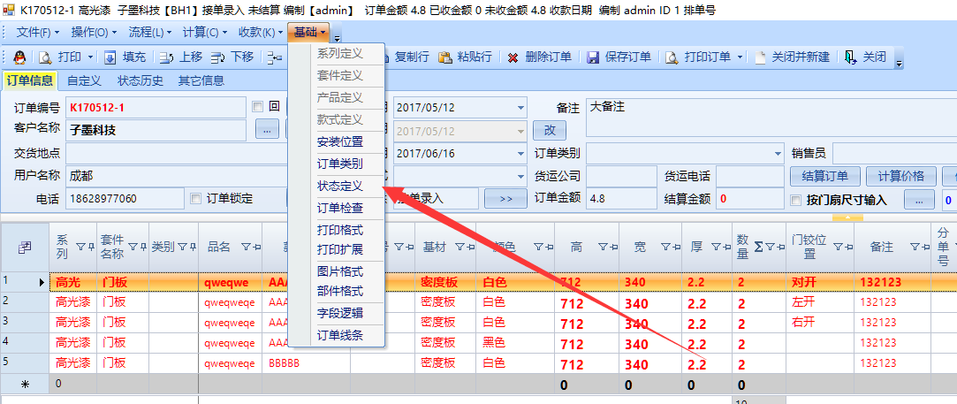
Task: Click the QQ penguin icon in toolbar
Action: [x=19, y=57]
